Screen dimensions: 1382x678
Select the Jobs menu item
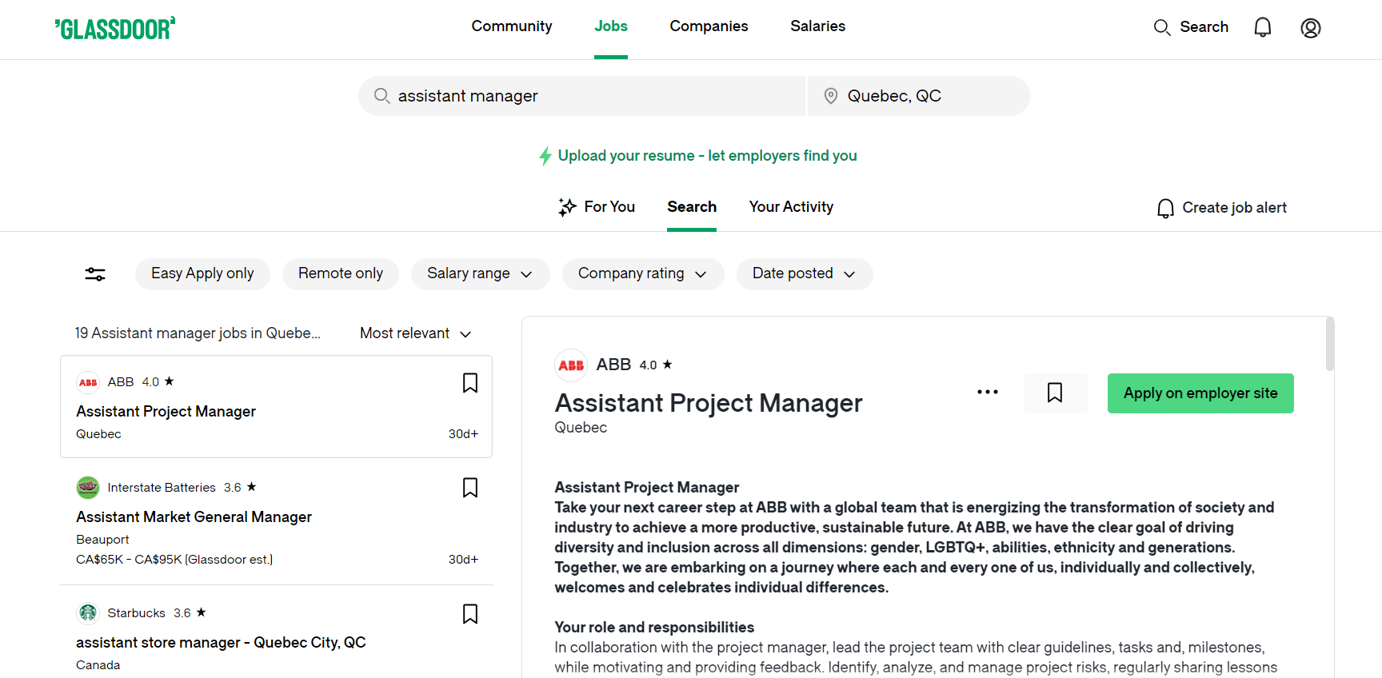point(611,26)
